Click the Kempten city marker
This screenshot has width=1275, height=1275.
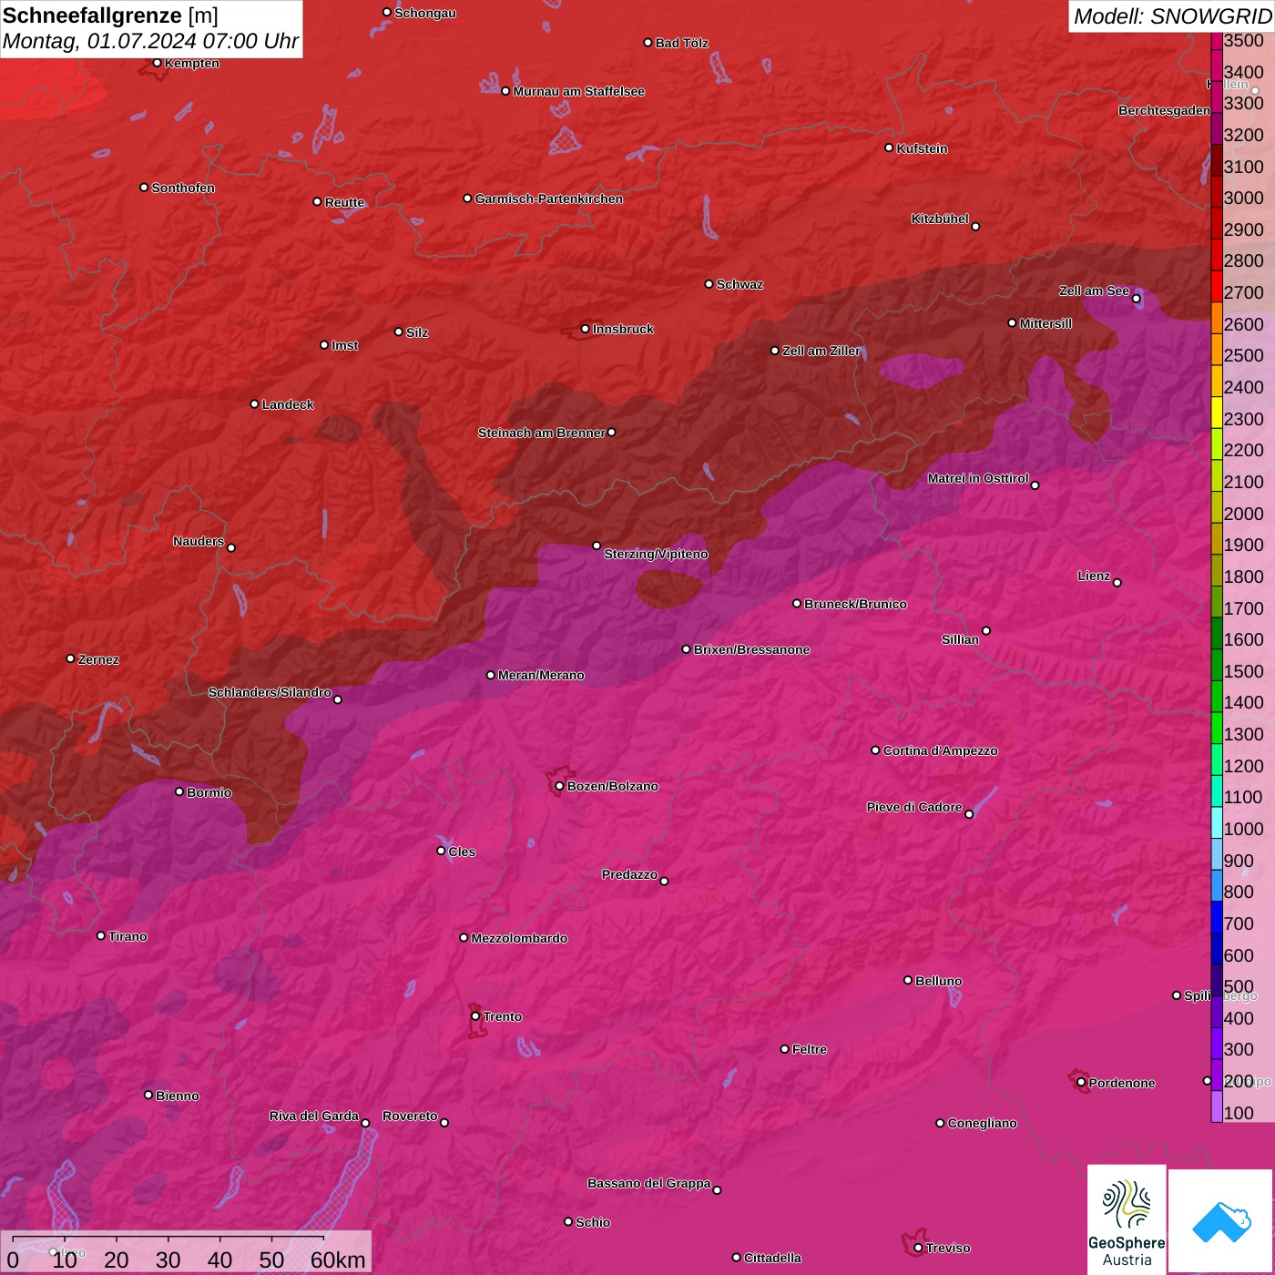tap(157, 63)
